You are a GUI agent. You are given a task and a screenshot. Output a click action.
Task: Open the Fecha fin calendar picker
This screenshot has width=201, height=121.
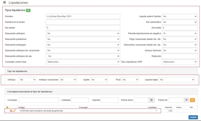(186, 100)
